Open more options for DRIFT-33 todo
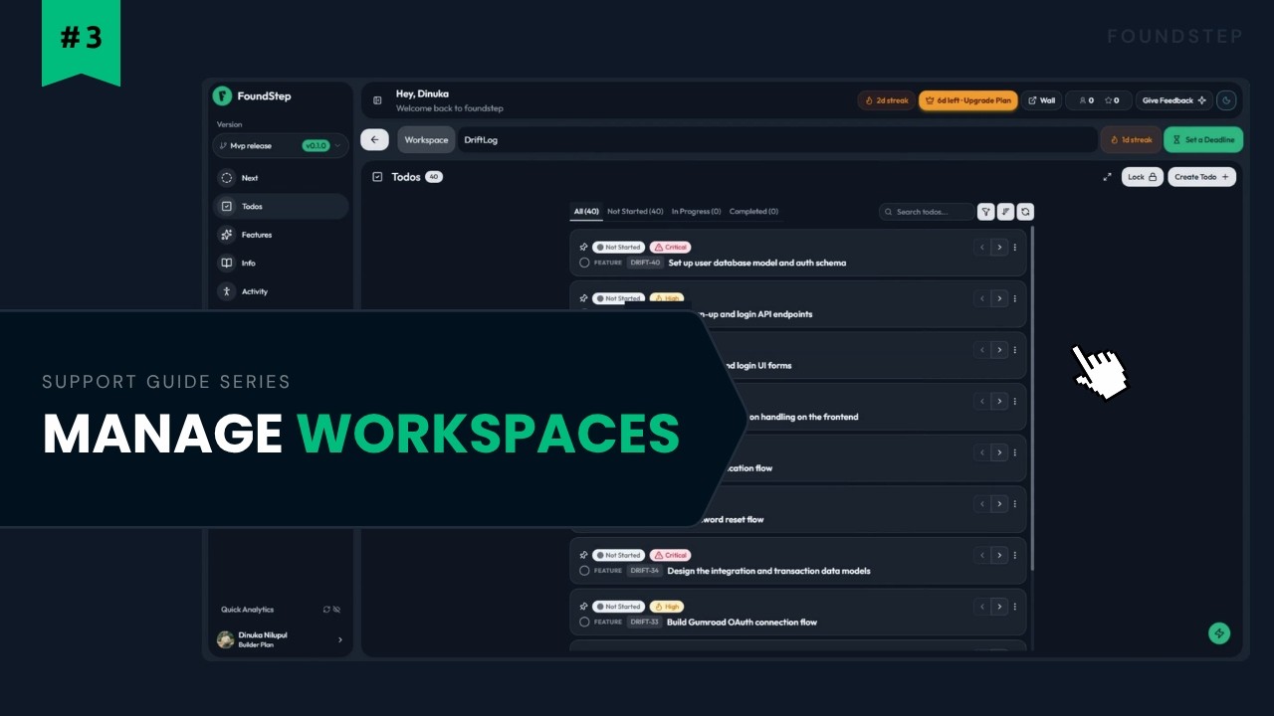This screenshot has width=1274, height=716. (1015, 607)
